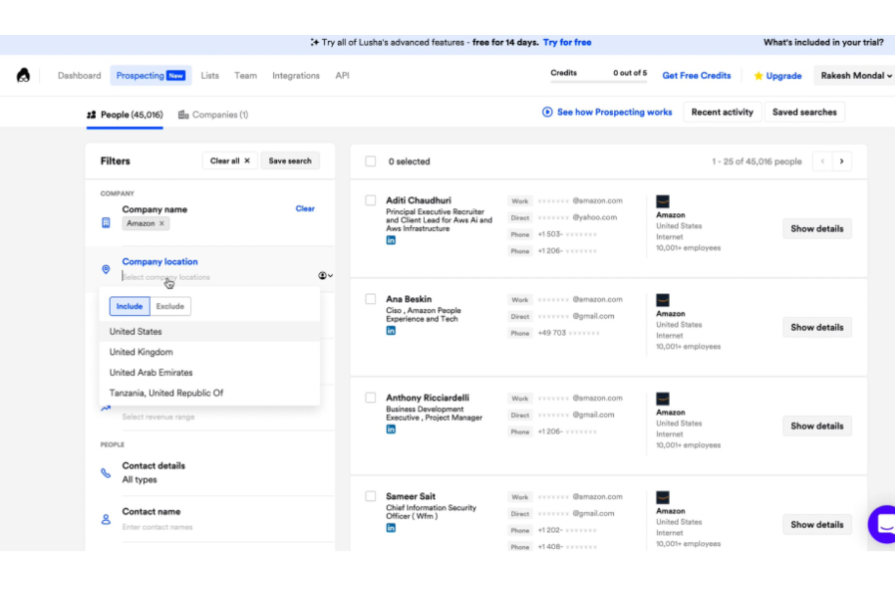Click the star icon beside Upgrade
Image resolution: width=895 pixels, height=597 pixels.
coord(758,76)
